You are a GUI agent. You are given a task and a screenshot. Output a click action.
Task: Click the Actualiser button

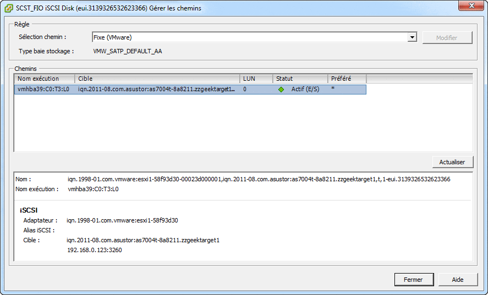click(x=453, y=162)
